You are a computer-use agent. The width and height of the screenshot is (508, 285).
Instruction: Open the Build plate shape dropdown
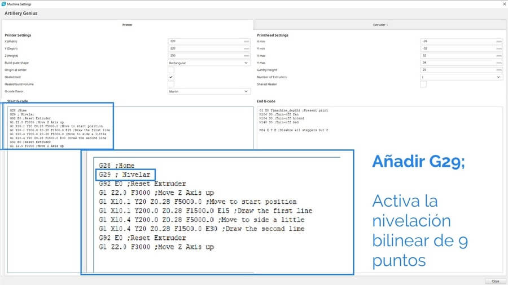pos(209,63)
